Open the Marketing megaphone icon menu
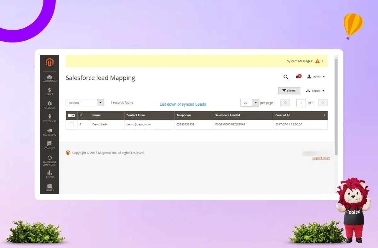378x248 pixels. (49, 132)
